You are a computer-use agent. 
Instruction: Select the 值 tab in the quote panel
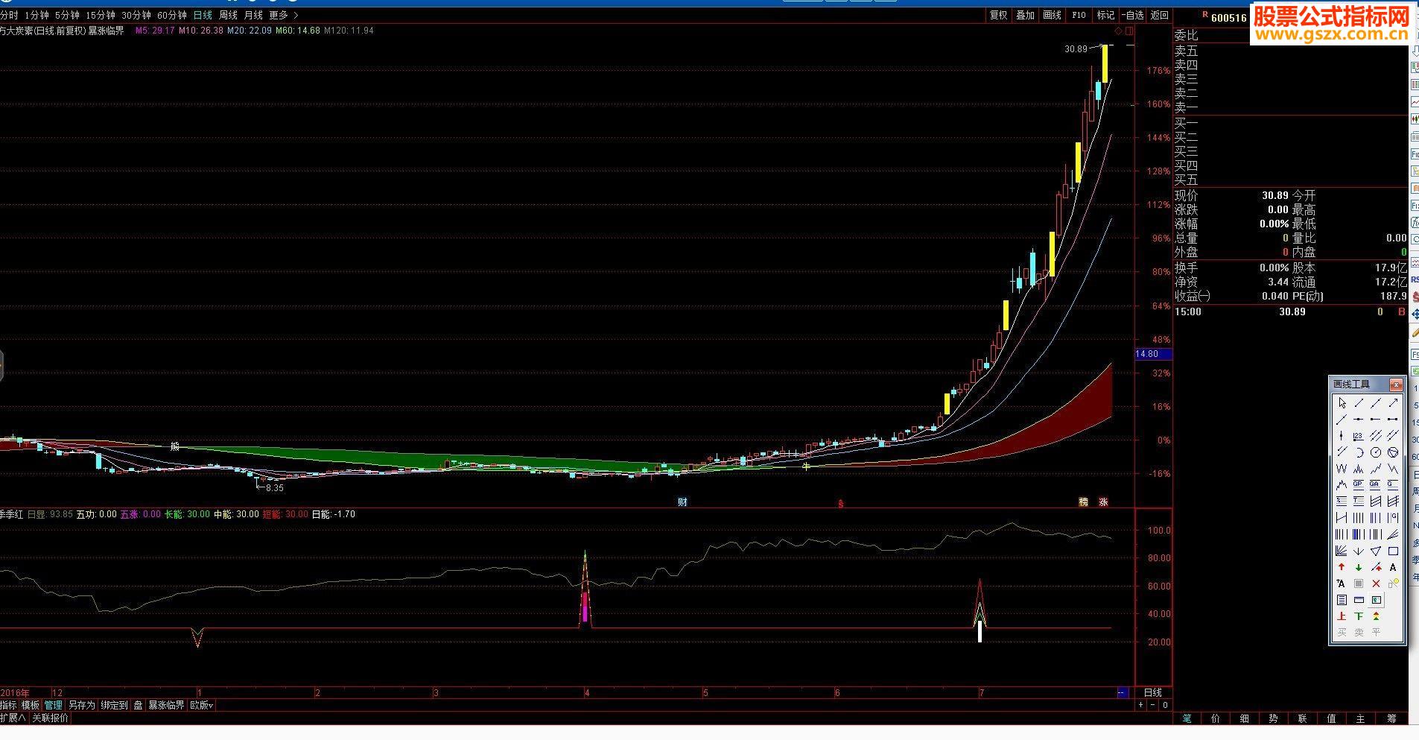[1331, 718]
